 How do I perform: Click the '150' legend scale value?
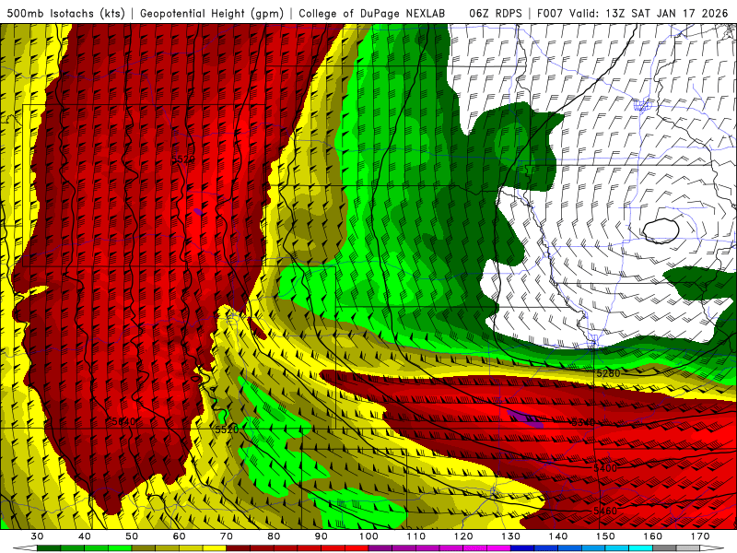[x=605, y=536]
